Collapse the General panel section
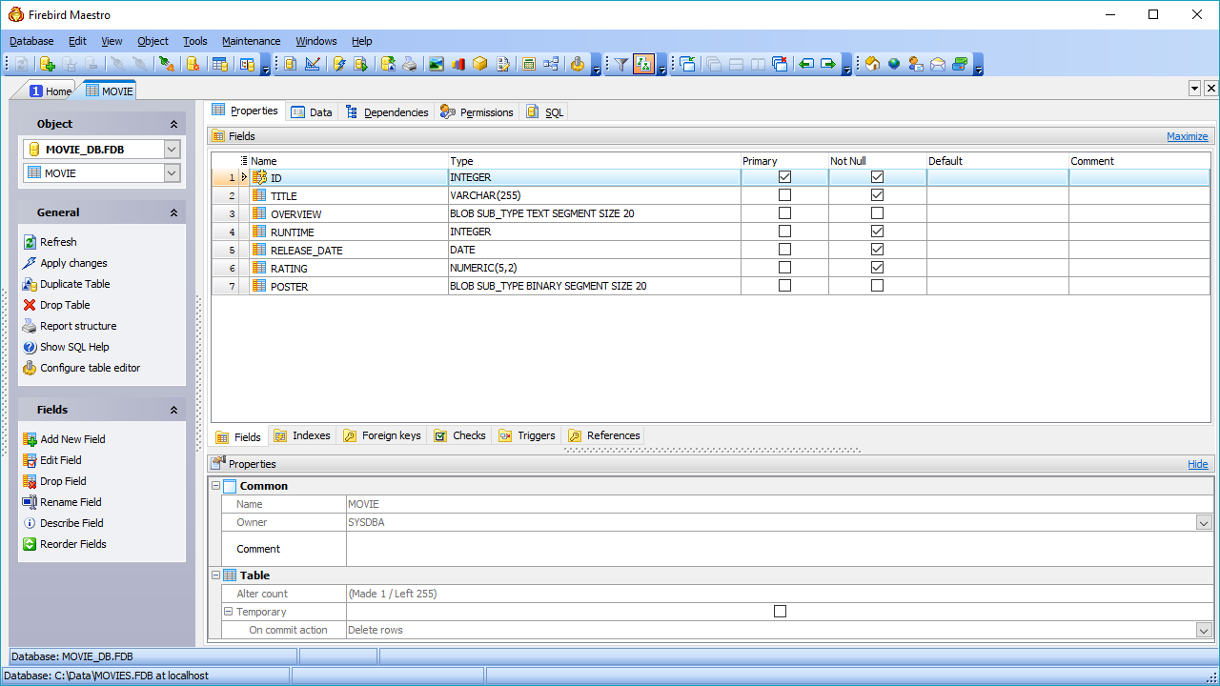This screenshot has width=1220, height=686. (173, 212)
